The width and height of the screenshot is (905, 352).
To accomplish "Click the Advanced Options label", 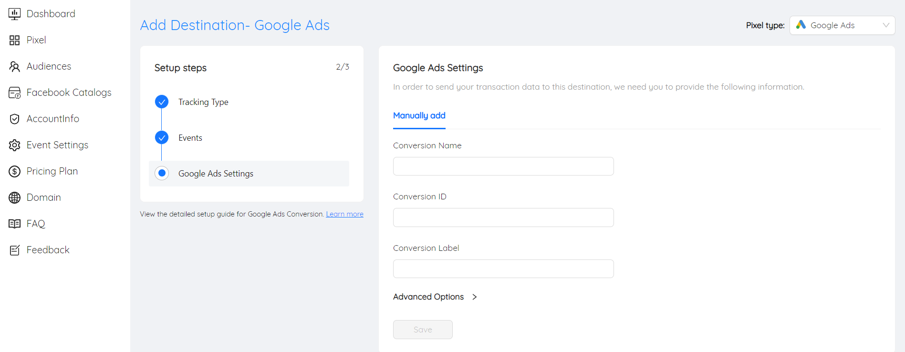I will (x=428, y=297).
